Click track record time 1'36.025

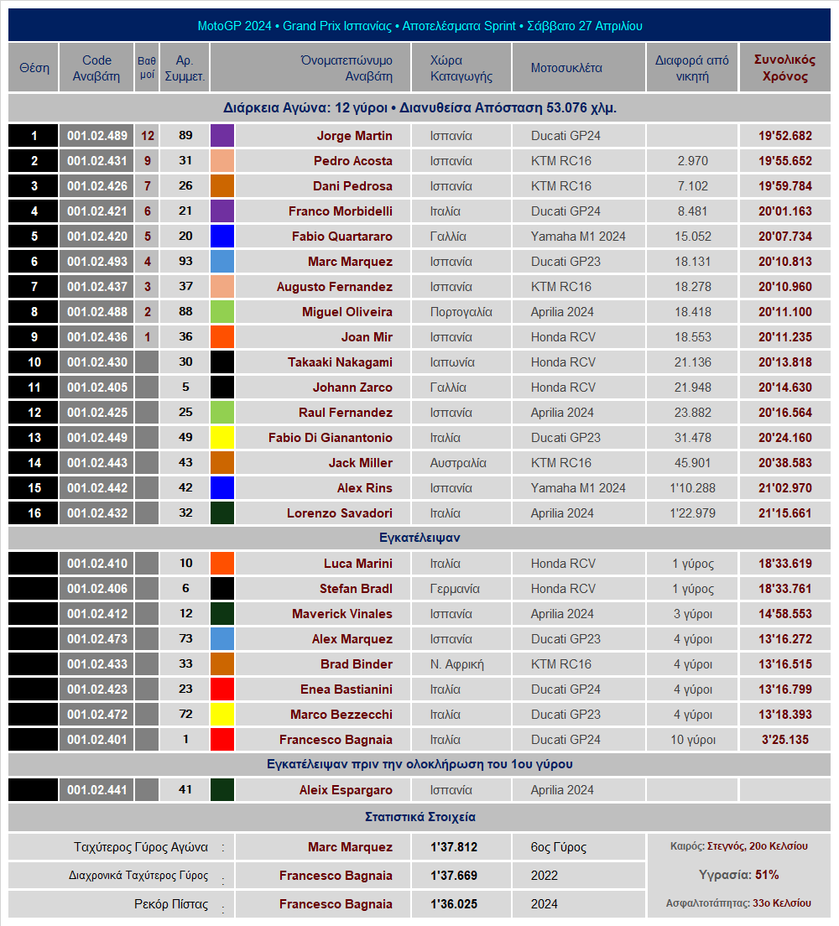454,904
